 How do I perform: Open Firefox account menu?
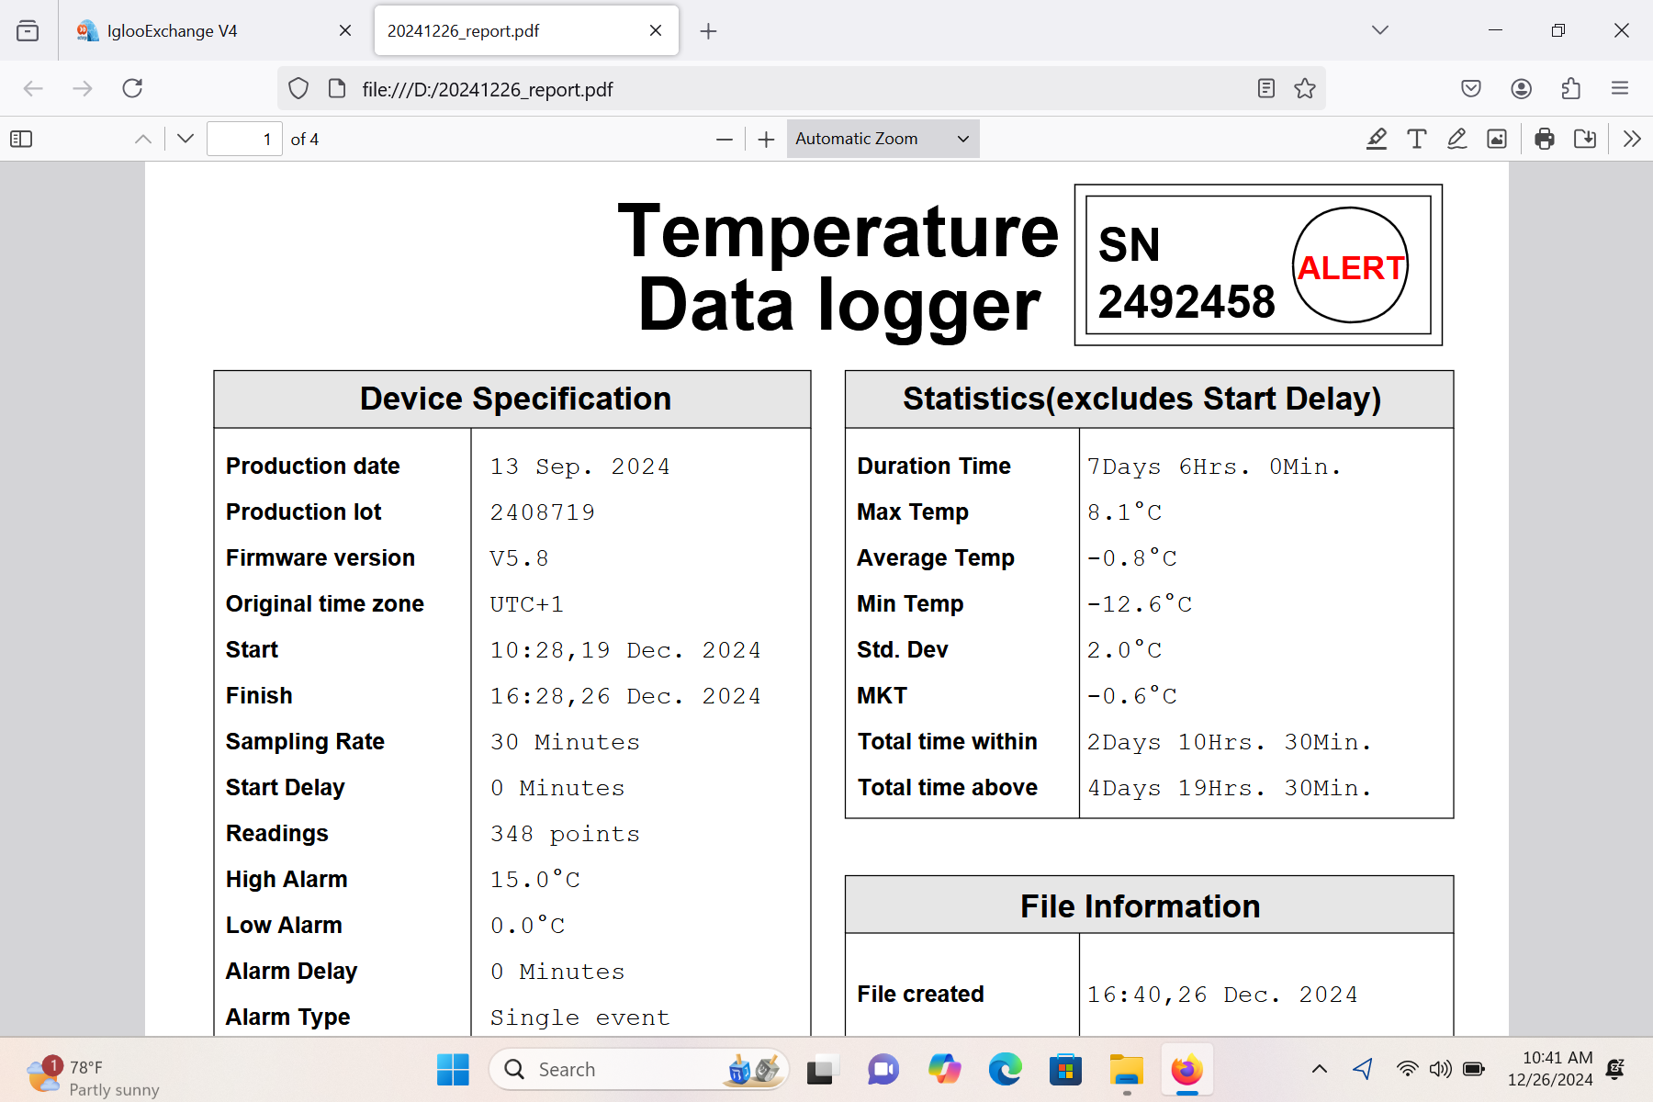click(x=1522, y=88)
